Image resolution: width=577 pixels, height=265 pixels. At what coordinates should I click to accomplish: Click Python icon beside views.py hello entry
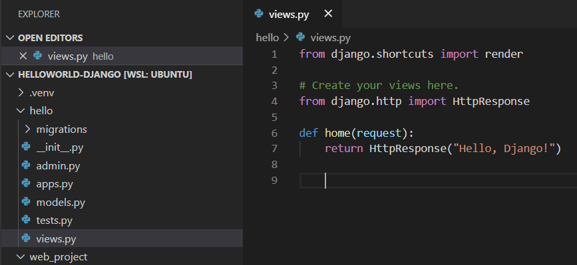click(x=37, y=56)
